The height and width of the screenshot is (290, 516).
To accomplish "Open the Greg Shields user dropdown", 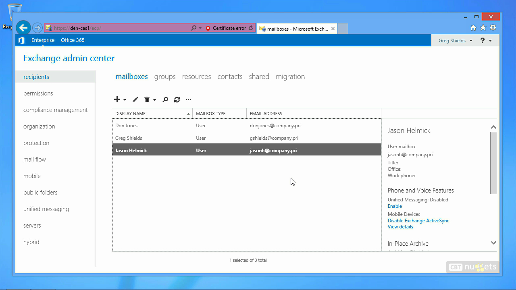I will point(455,41).
